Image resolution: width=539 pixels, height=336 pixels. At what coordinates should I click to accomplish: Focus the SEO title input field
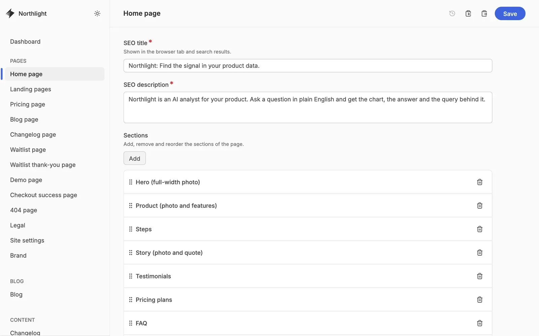pyautogui.click(x=308, y=66)
